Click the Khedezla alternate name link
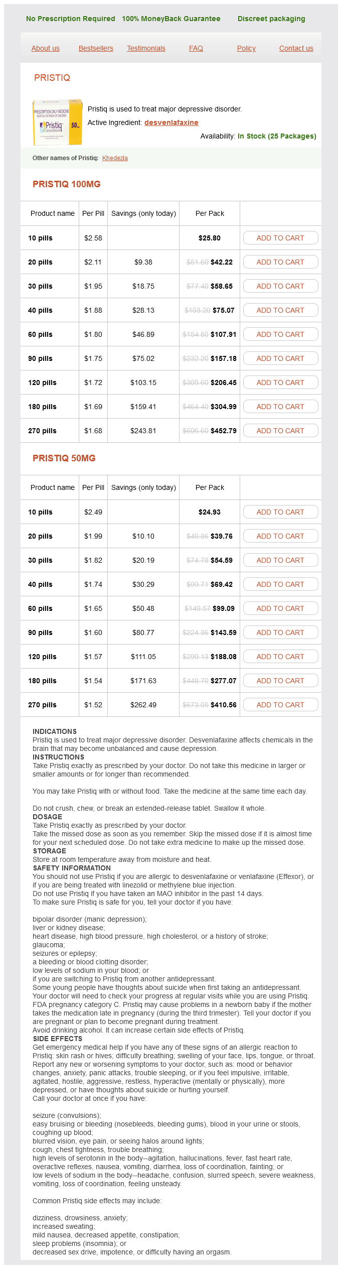The height and width of the screenshot is (1269, 342). point(115,158)
